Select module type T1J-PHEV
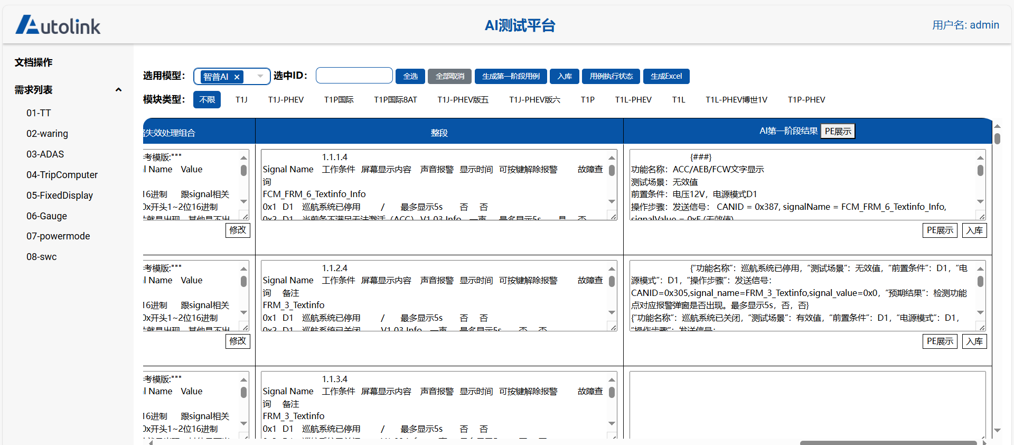1014x445 pixels. tap(286, 99)
